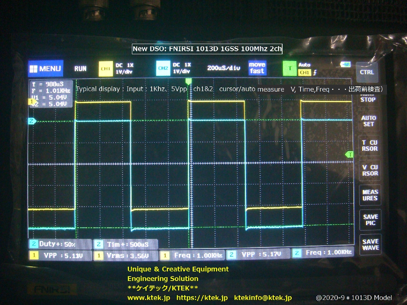
Task: Open the CH2 DC 1X 1V/div settings
Action: click(x=182, y=68)
